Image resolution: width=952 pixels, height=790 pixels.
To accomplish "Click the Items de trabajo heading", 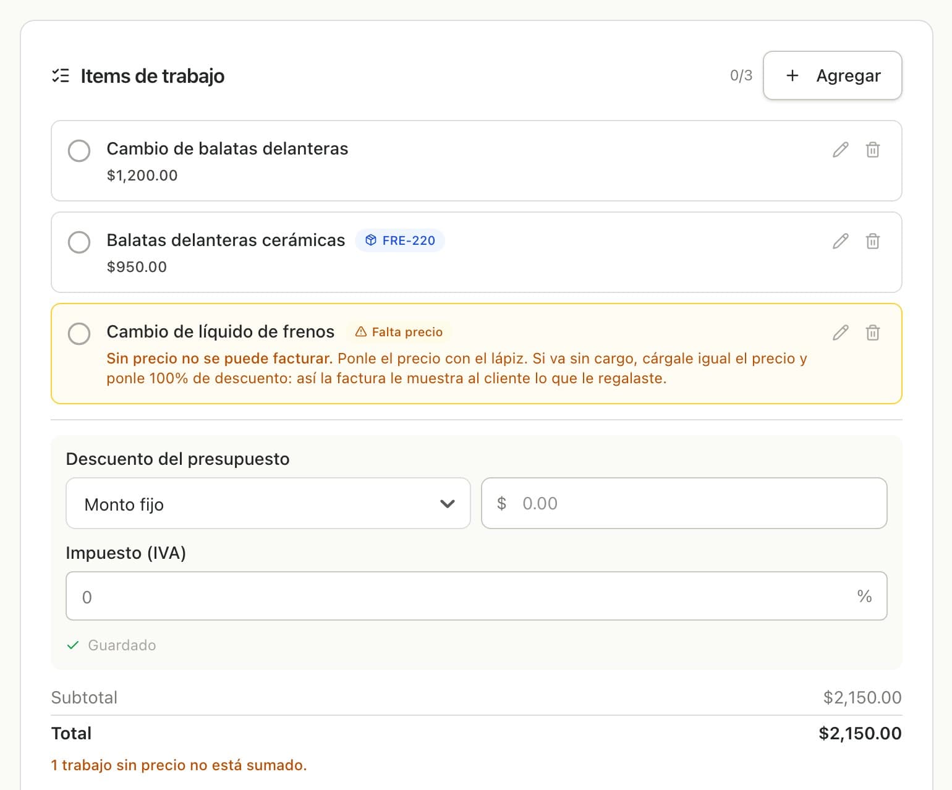I will pos(153,76).
